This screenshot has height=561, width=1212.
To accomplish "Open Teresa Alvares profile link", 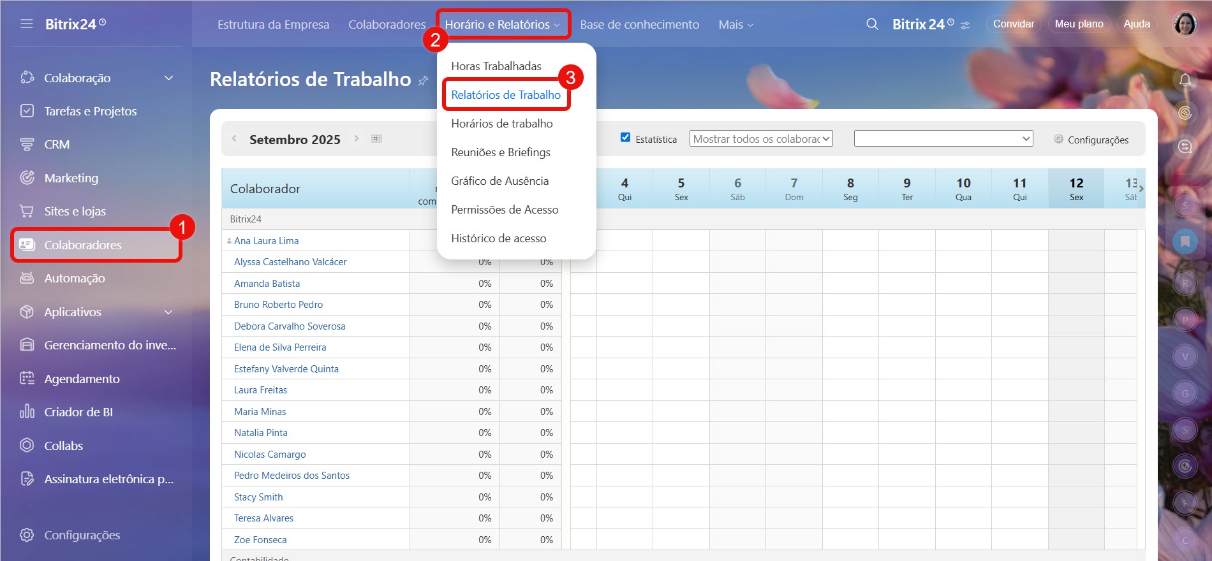I will tap(263, 518).
